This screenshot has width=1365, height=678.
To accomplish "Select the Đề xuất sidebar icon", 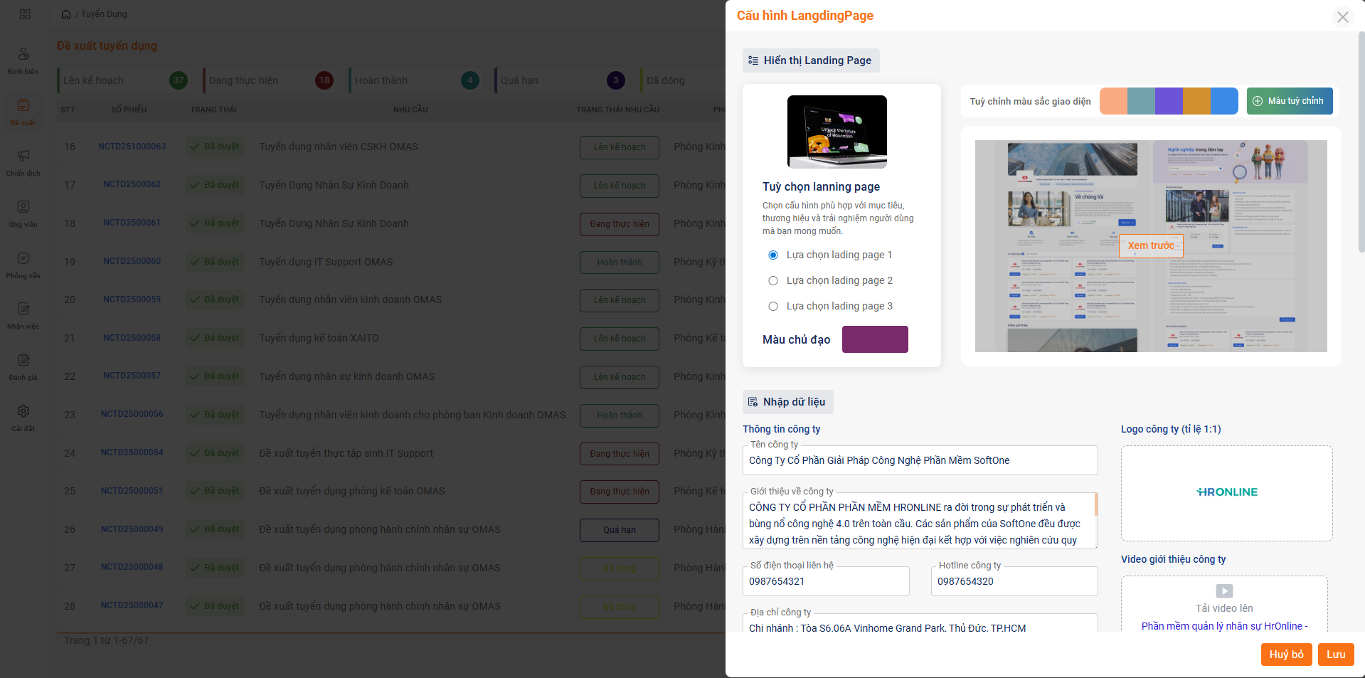I will pyautogui.click(x=23, y=110).
